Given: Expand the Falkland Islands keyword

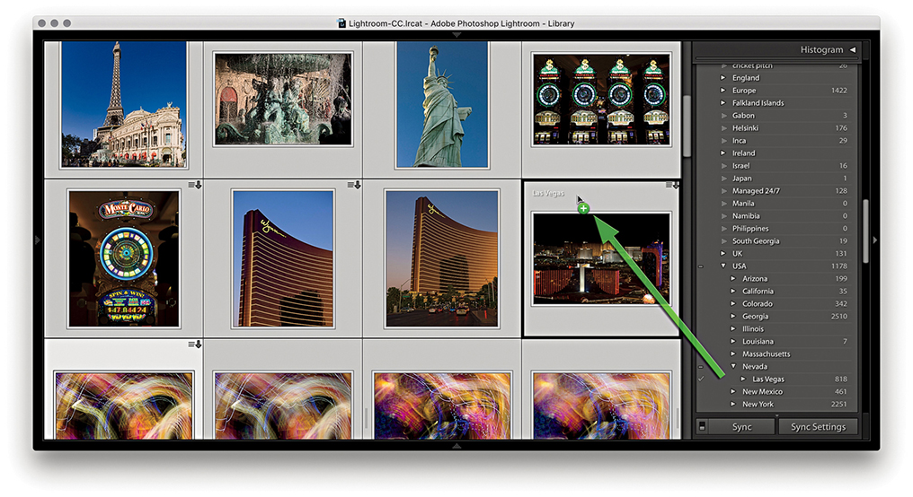Looking at the screenshot, I should (x=723, y=103).
